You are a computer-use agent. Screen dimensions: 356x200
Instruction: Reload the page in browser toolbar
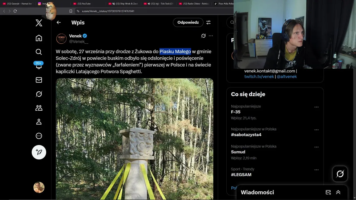pyautogui.click(x=15, y=11)
